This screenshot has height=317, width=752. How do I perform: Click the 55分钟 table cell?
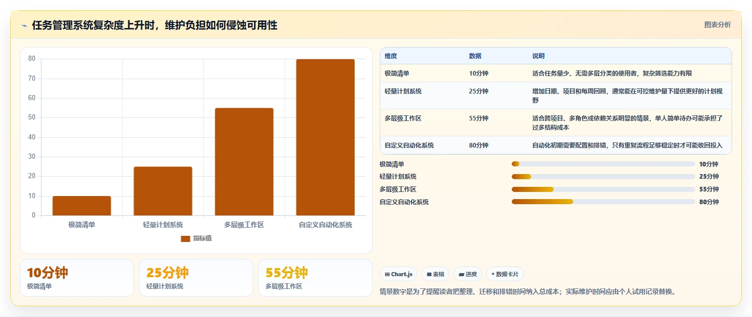coord(478,118)
